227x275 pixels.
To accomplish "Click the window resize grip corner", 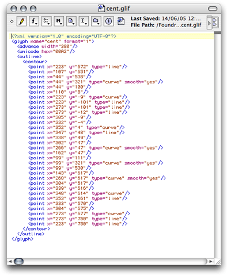I will click(x=218, y=262).
